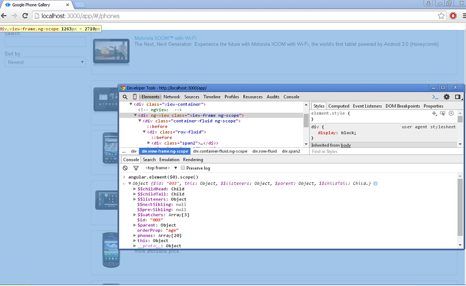Reload the Google Phone Gallery page
Image resolution: width=466 pixels, height=286 pixels.
point(25,16)
